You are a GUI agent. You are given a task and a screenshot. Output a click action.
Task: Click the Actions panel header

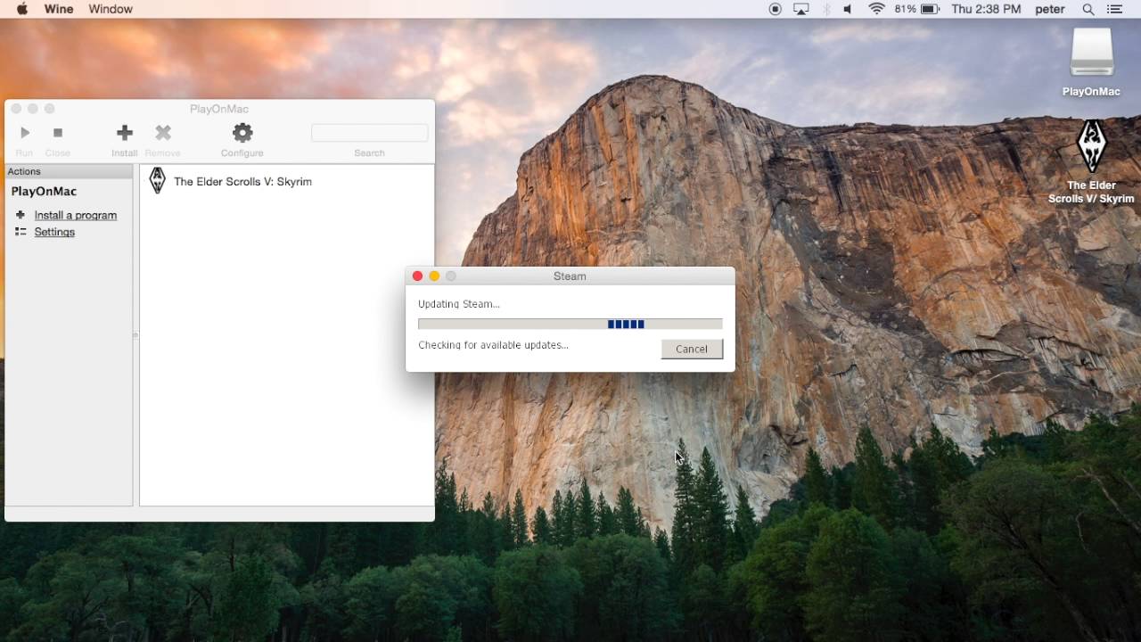tap(69, 171)
